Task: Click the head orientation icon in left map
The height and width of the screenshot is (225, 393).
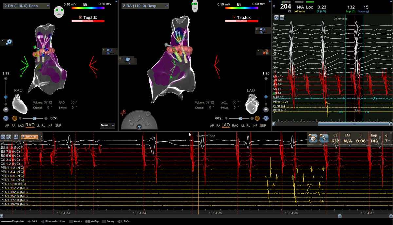Action: (59, 11)
